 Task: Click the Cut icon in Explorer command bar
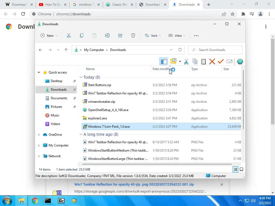point(69,36)
